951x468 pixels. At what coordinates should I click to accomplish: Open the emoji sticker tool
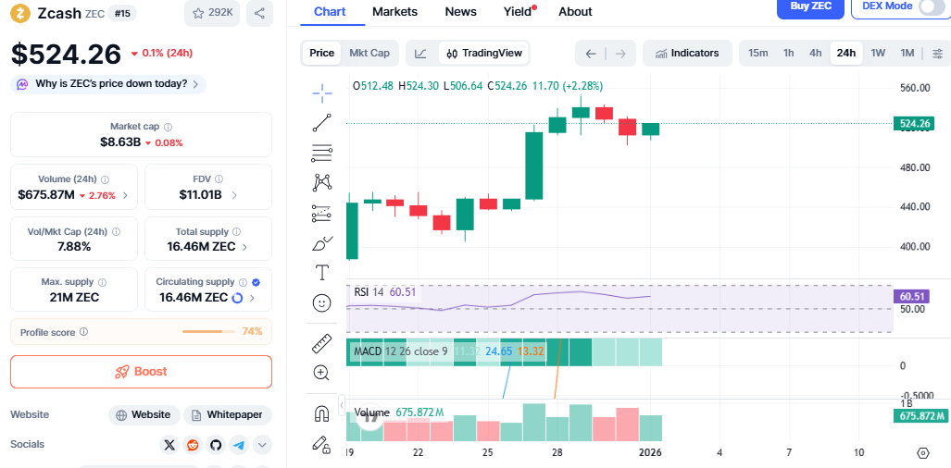tap(322, 302)
